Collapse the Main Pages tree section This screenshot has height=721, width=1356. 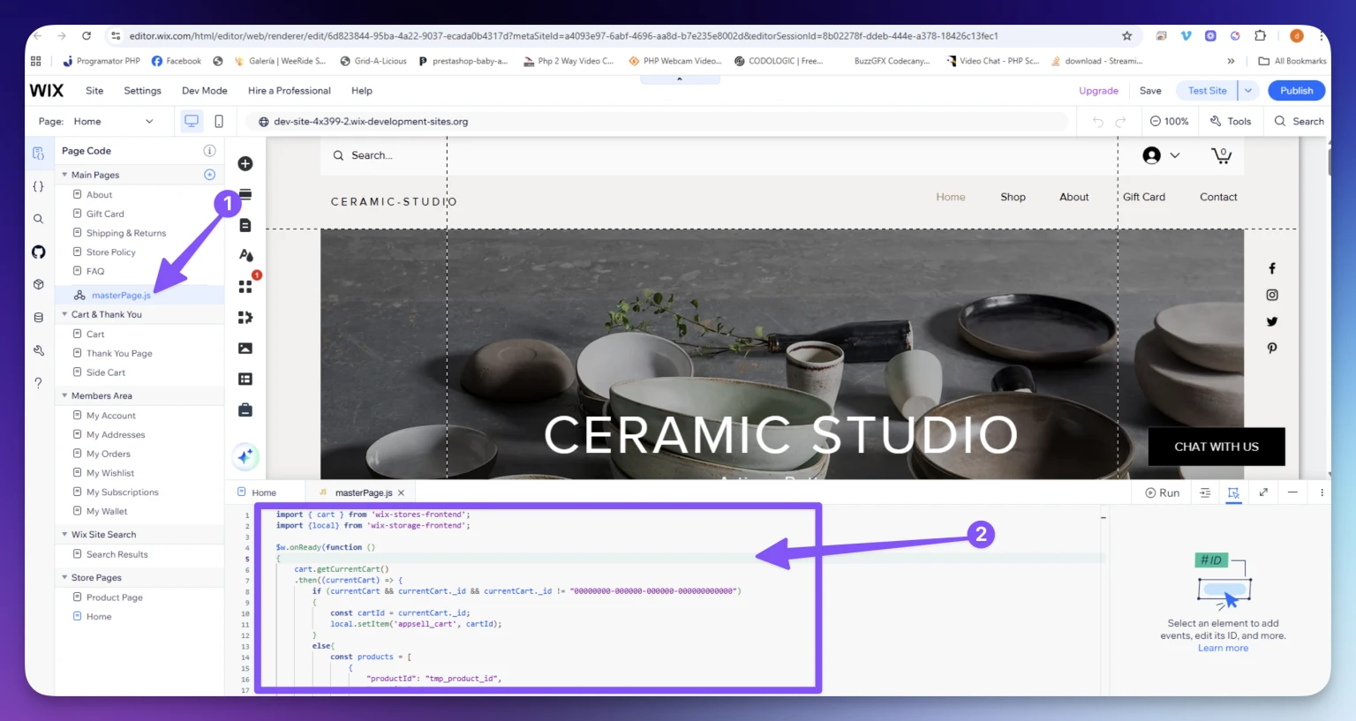point(64,175)
